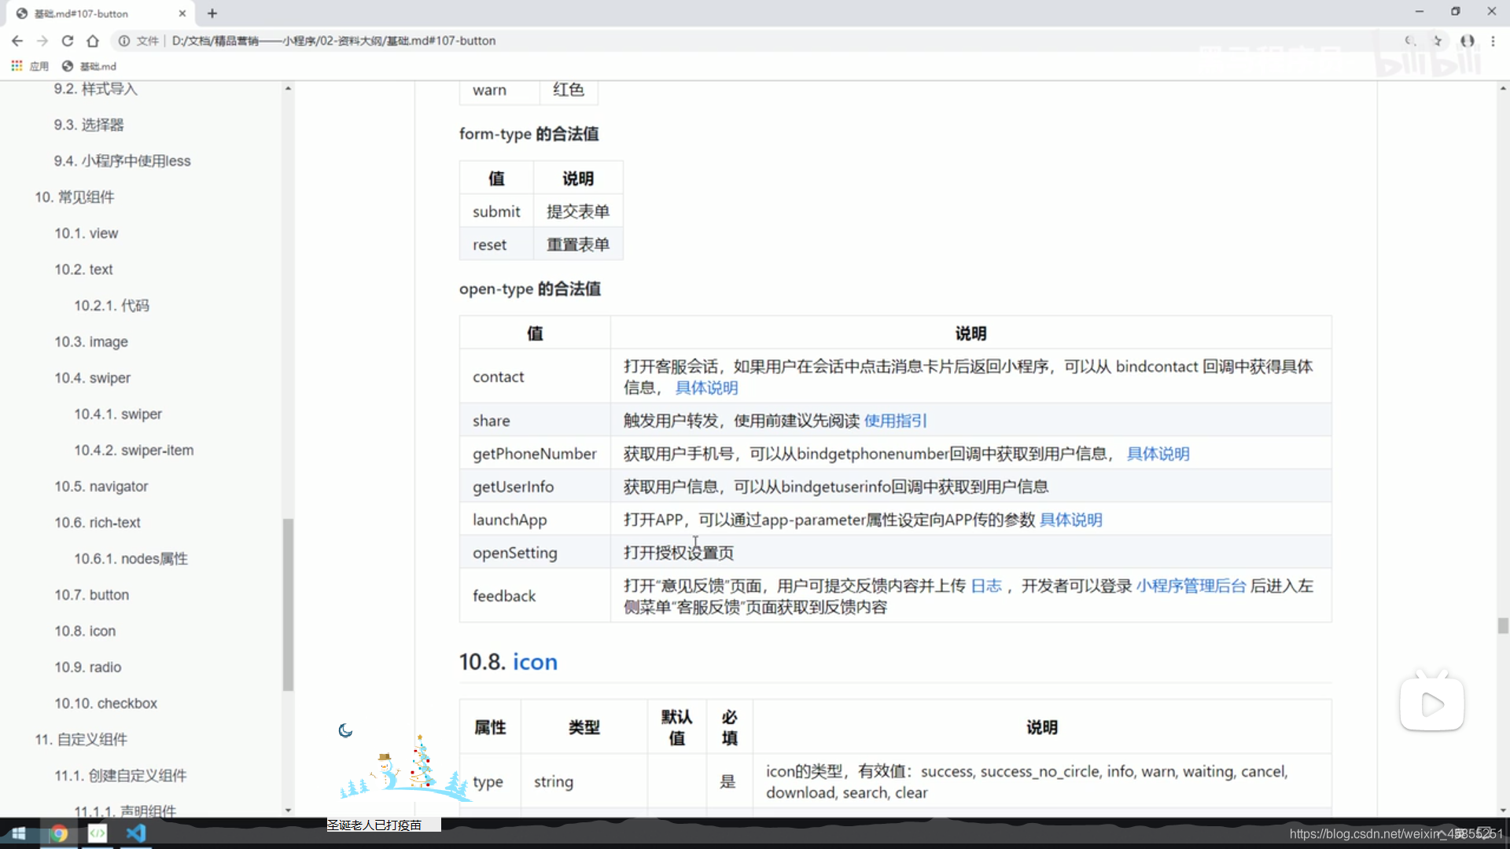Open subsection 10.6.1. nodes属性

[x=131, y=559]
